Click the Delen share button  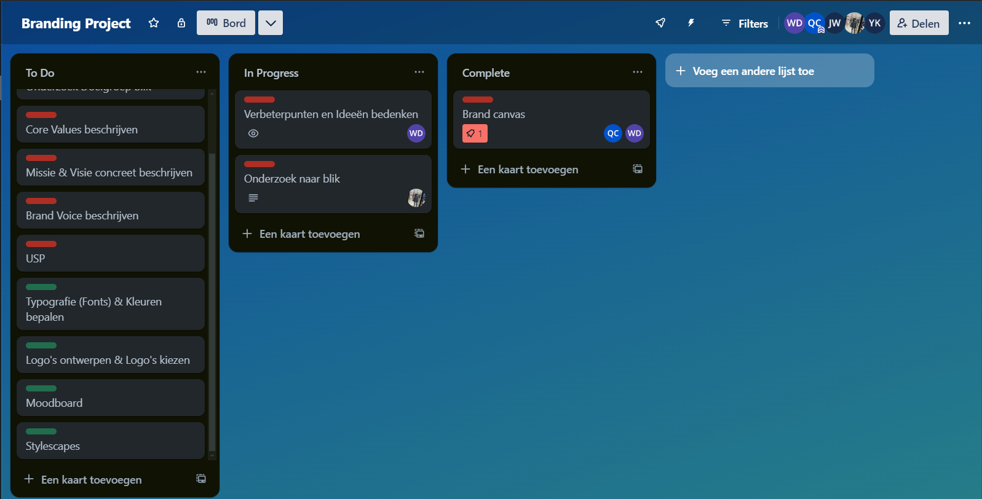tap(919, 23)
